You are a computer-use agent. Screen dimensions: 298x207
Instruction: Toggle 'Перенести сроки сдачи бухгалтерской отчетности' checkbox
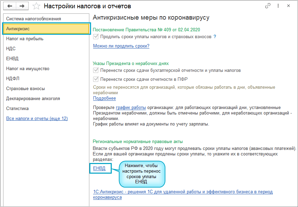96,70
